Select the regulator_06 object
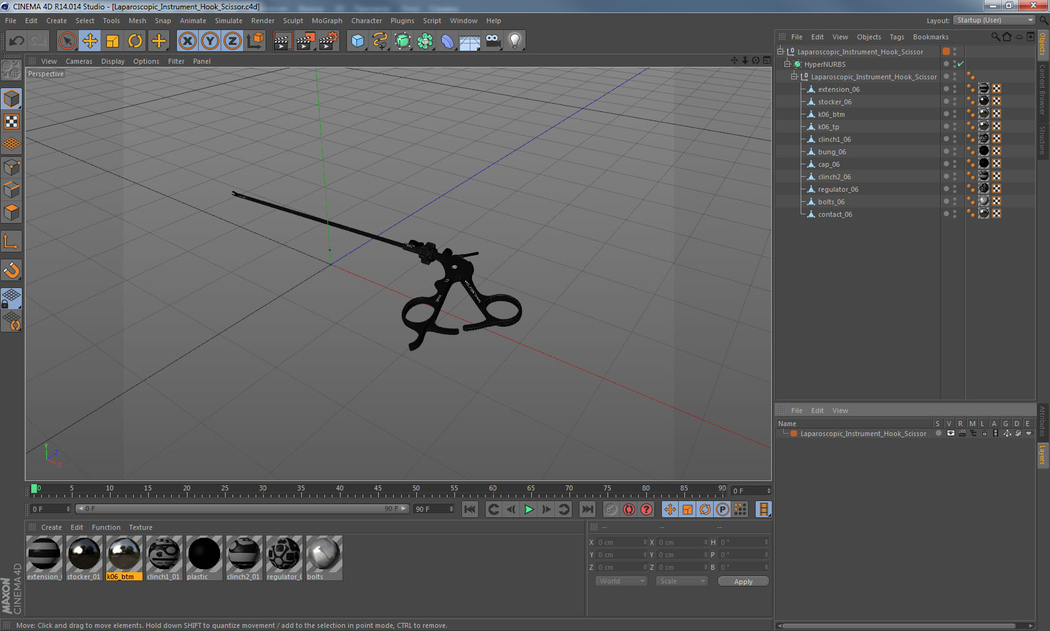The image size is (1050, 631). [x=838, y=189]
